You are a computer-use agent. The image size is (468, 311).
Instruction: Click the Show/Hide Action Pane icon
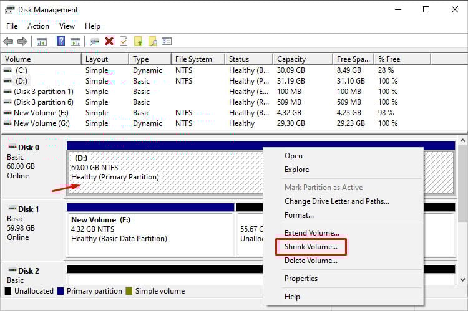pos(75,41)
